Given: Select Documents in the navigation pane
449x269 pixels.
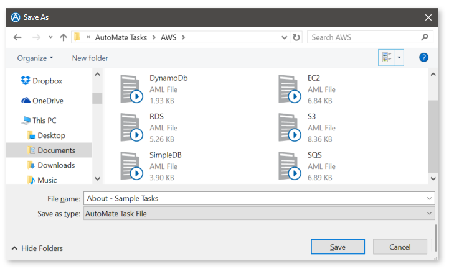Looking at the screenshot, I should (x=49, y=150).
